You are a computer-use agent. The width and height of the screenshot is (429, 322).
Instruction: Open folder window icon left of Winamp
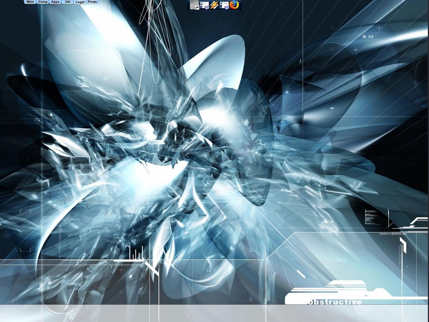(204, 5)
